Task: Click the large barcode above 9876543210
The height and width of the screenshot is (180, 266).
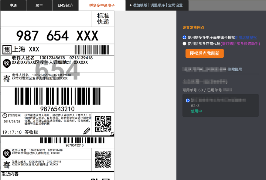Action: [57, 96]
